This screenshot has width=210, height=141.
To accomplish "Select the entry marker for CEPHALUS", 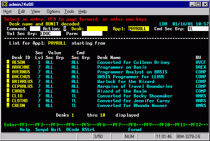I will 8,86.
